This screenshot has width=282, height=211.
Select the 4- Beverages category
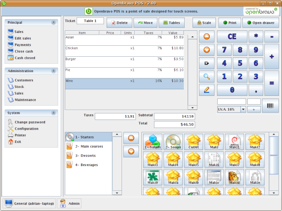point(89,165)
